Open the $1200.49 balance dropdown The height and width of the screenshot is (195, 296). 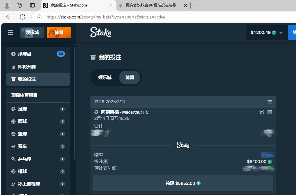click(267, 32)
